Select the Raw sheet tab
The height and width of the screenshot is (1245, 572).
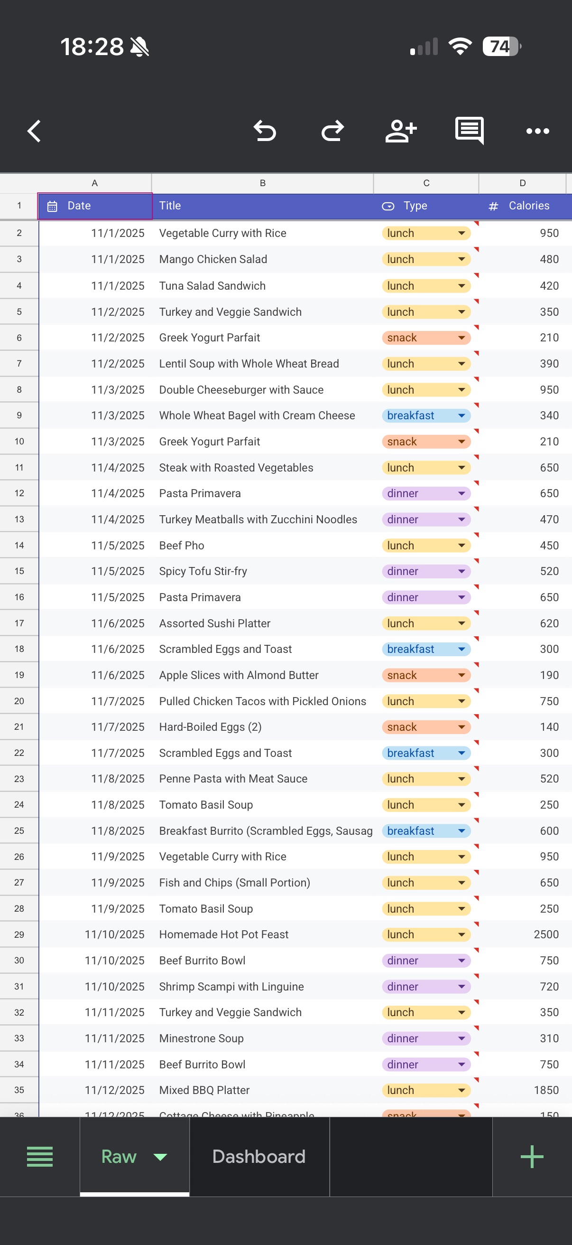tap(119, 1157)
